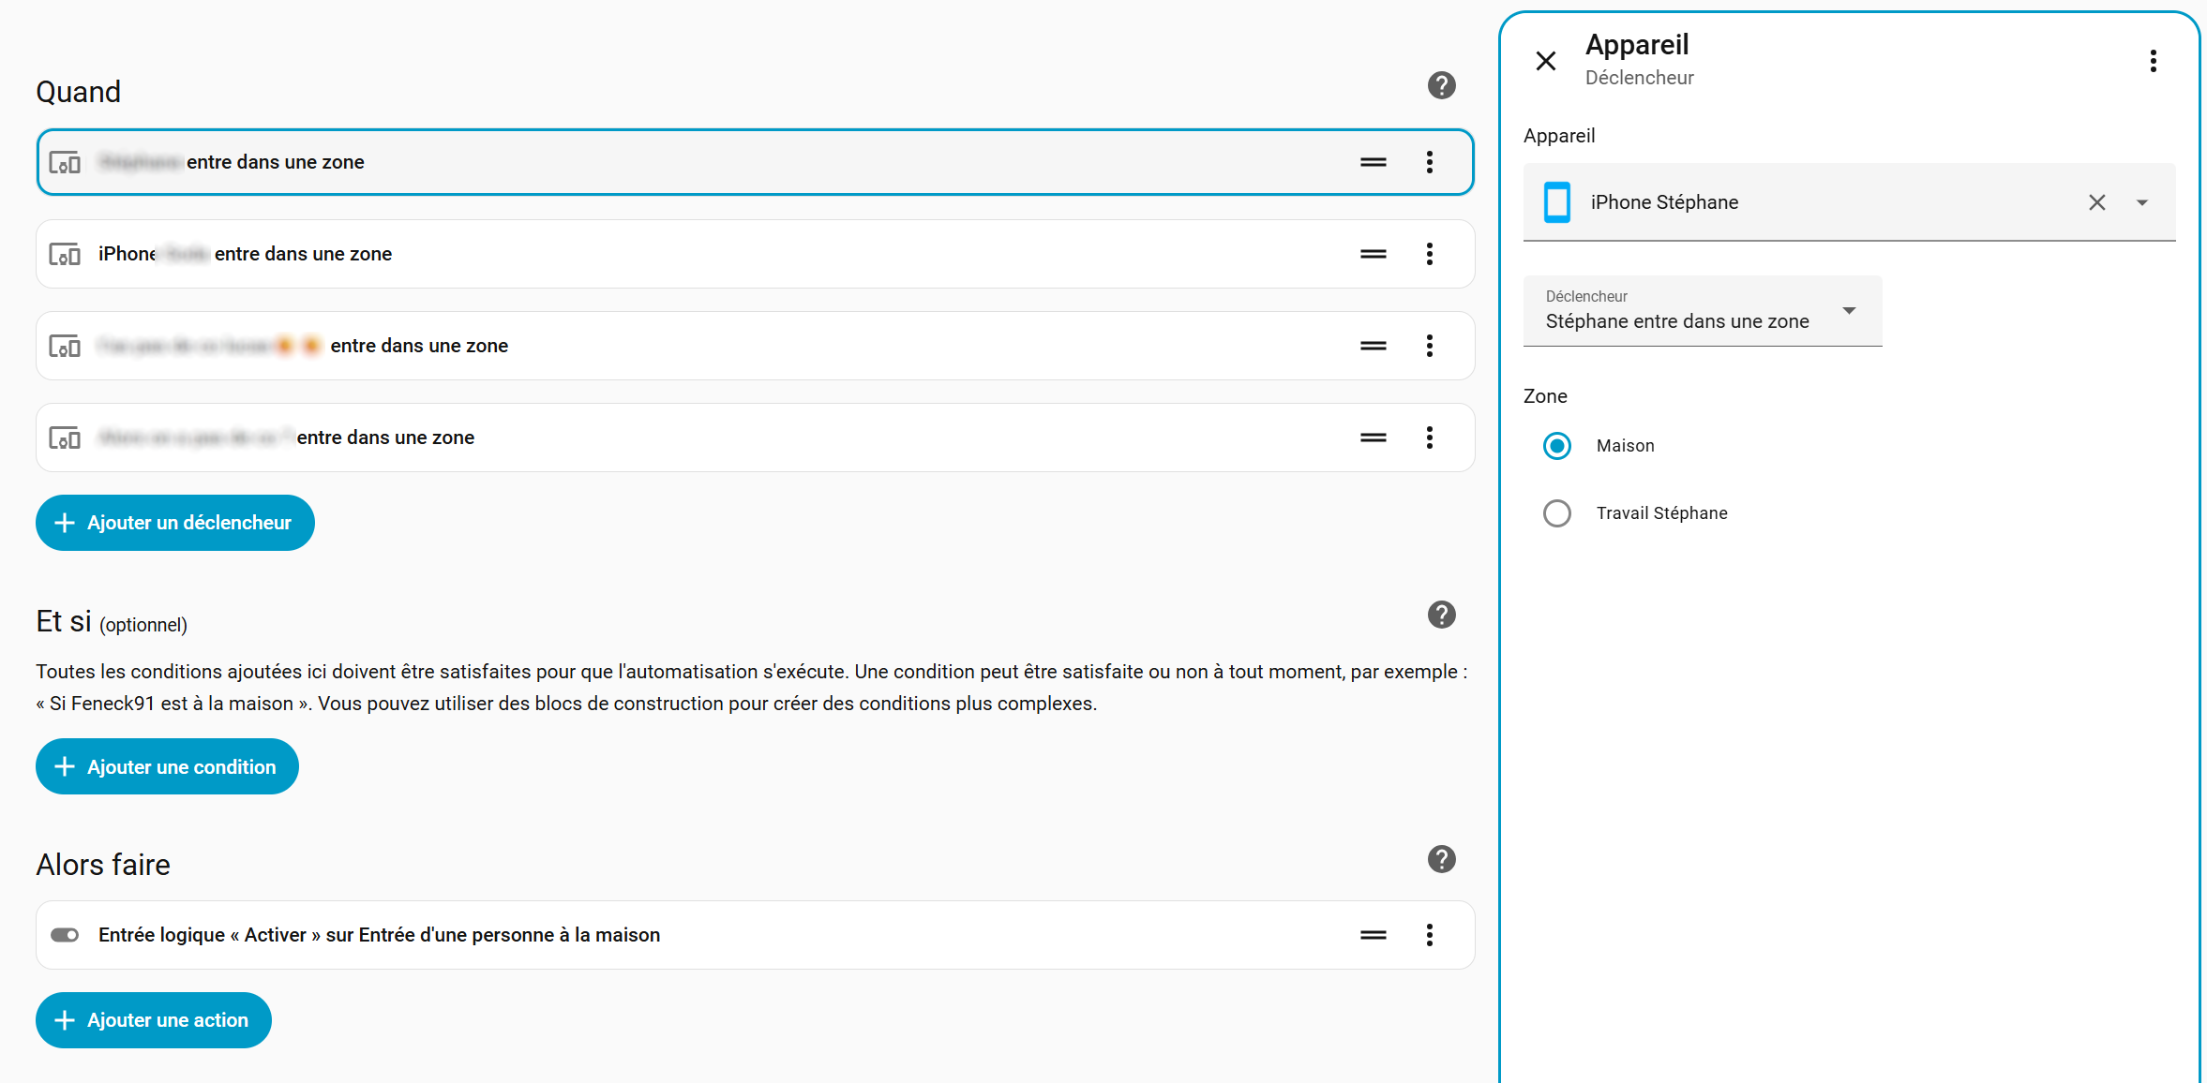Click Ajouter une action button
The image size is (2207, 1083).
click(x=154, y=1020)
